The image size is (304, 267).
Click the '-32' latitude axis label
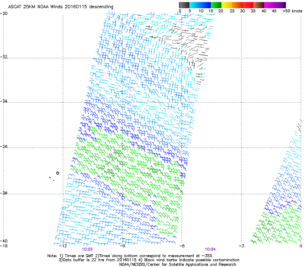[x=4, y=57]
